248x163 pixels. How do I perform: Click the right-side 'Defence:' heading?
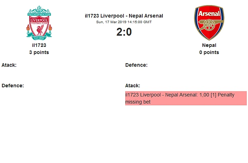pos(136,65)
